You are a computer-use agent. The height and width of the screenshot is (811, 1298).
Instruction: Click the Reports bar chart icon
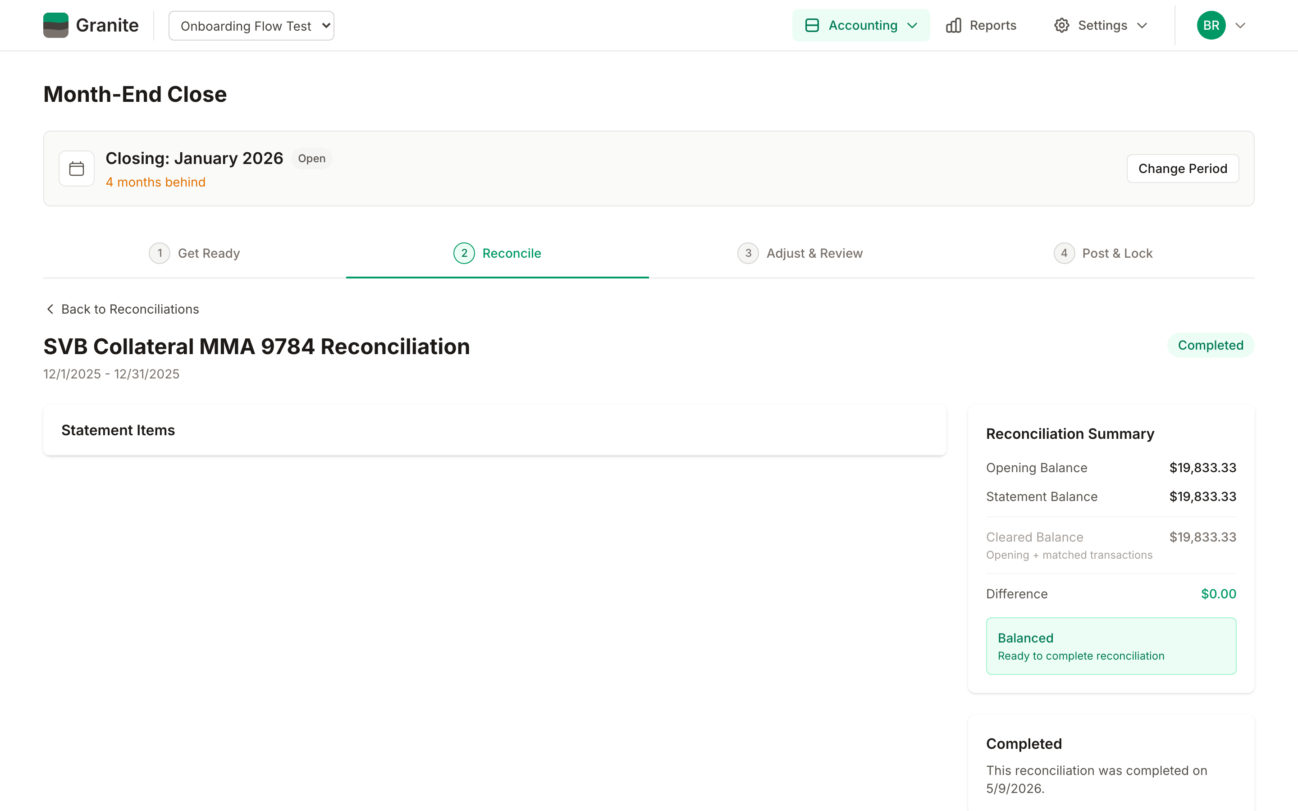coord(953,25)
